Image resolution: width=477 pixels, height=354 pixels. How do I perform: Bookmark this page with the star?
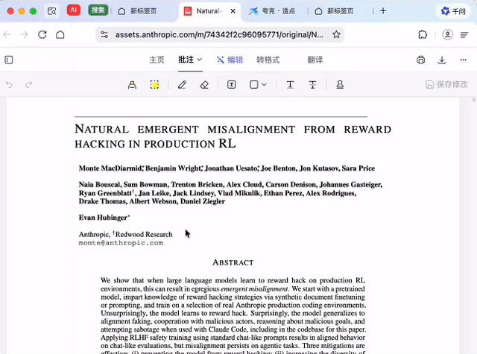click(x=336, y=35)
